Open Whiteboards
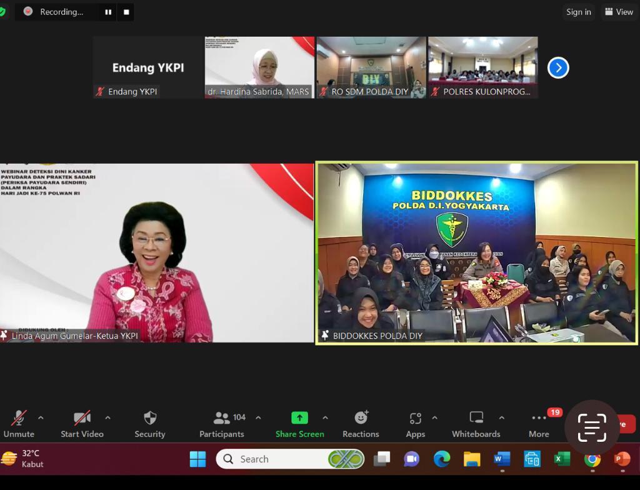The image size is (640, 490). tap(476, 423)
